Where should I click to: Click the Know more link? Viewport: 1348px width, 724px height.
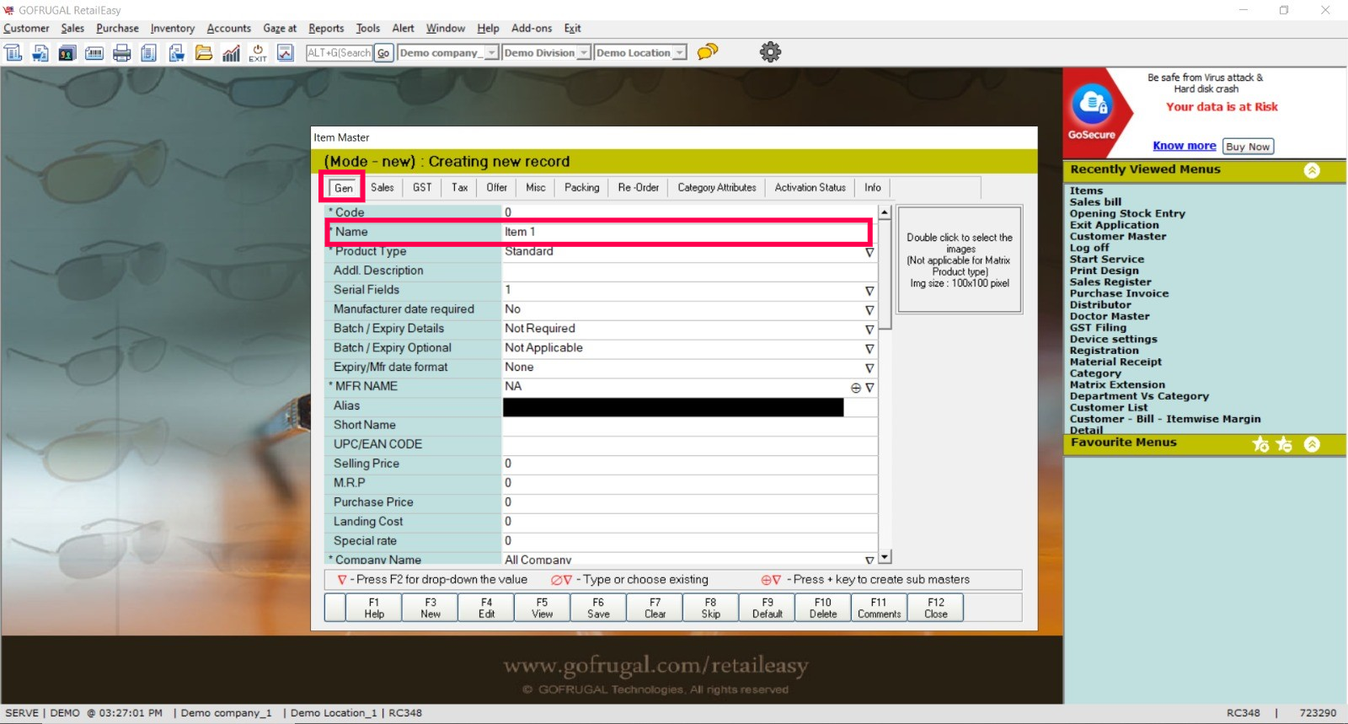pos(1184,146)
